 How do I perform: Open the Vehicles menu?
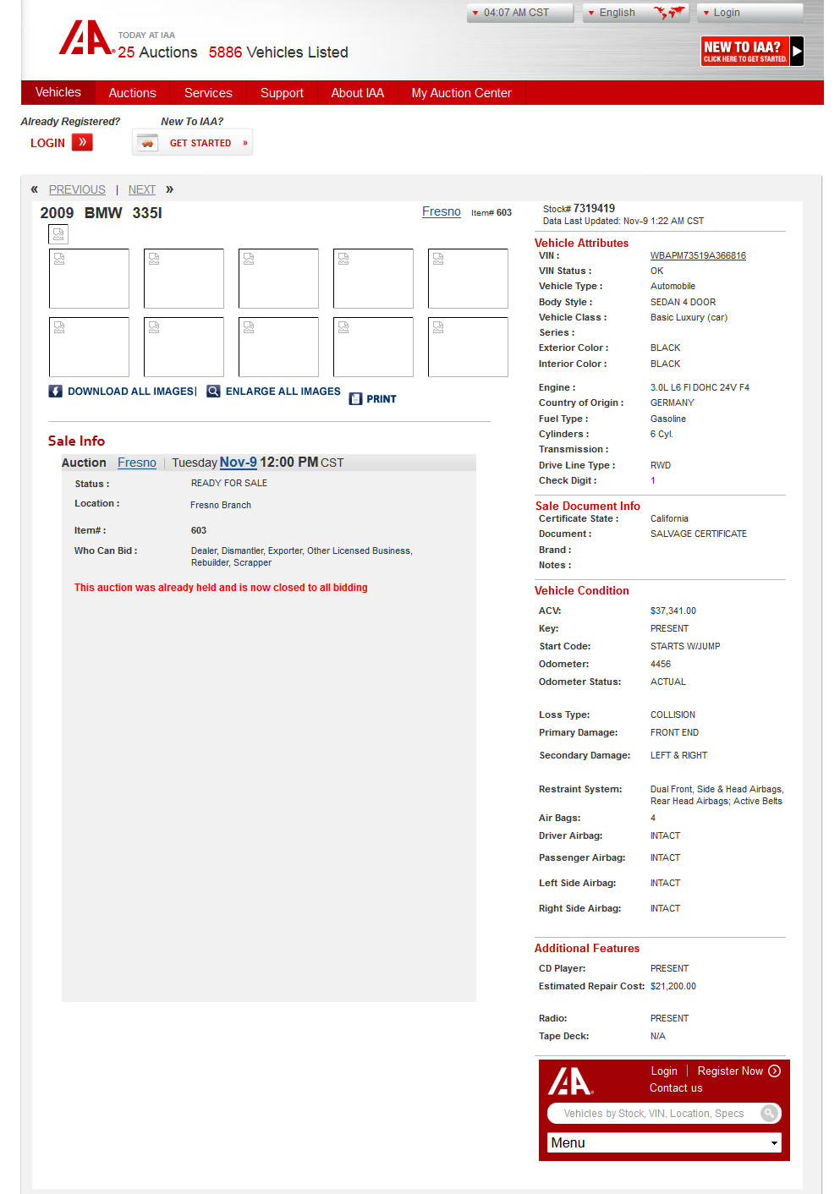[58, 92]
